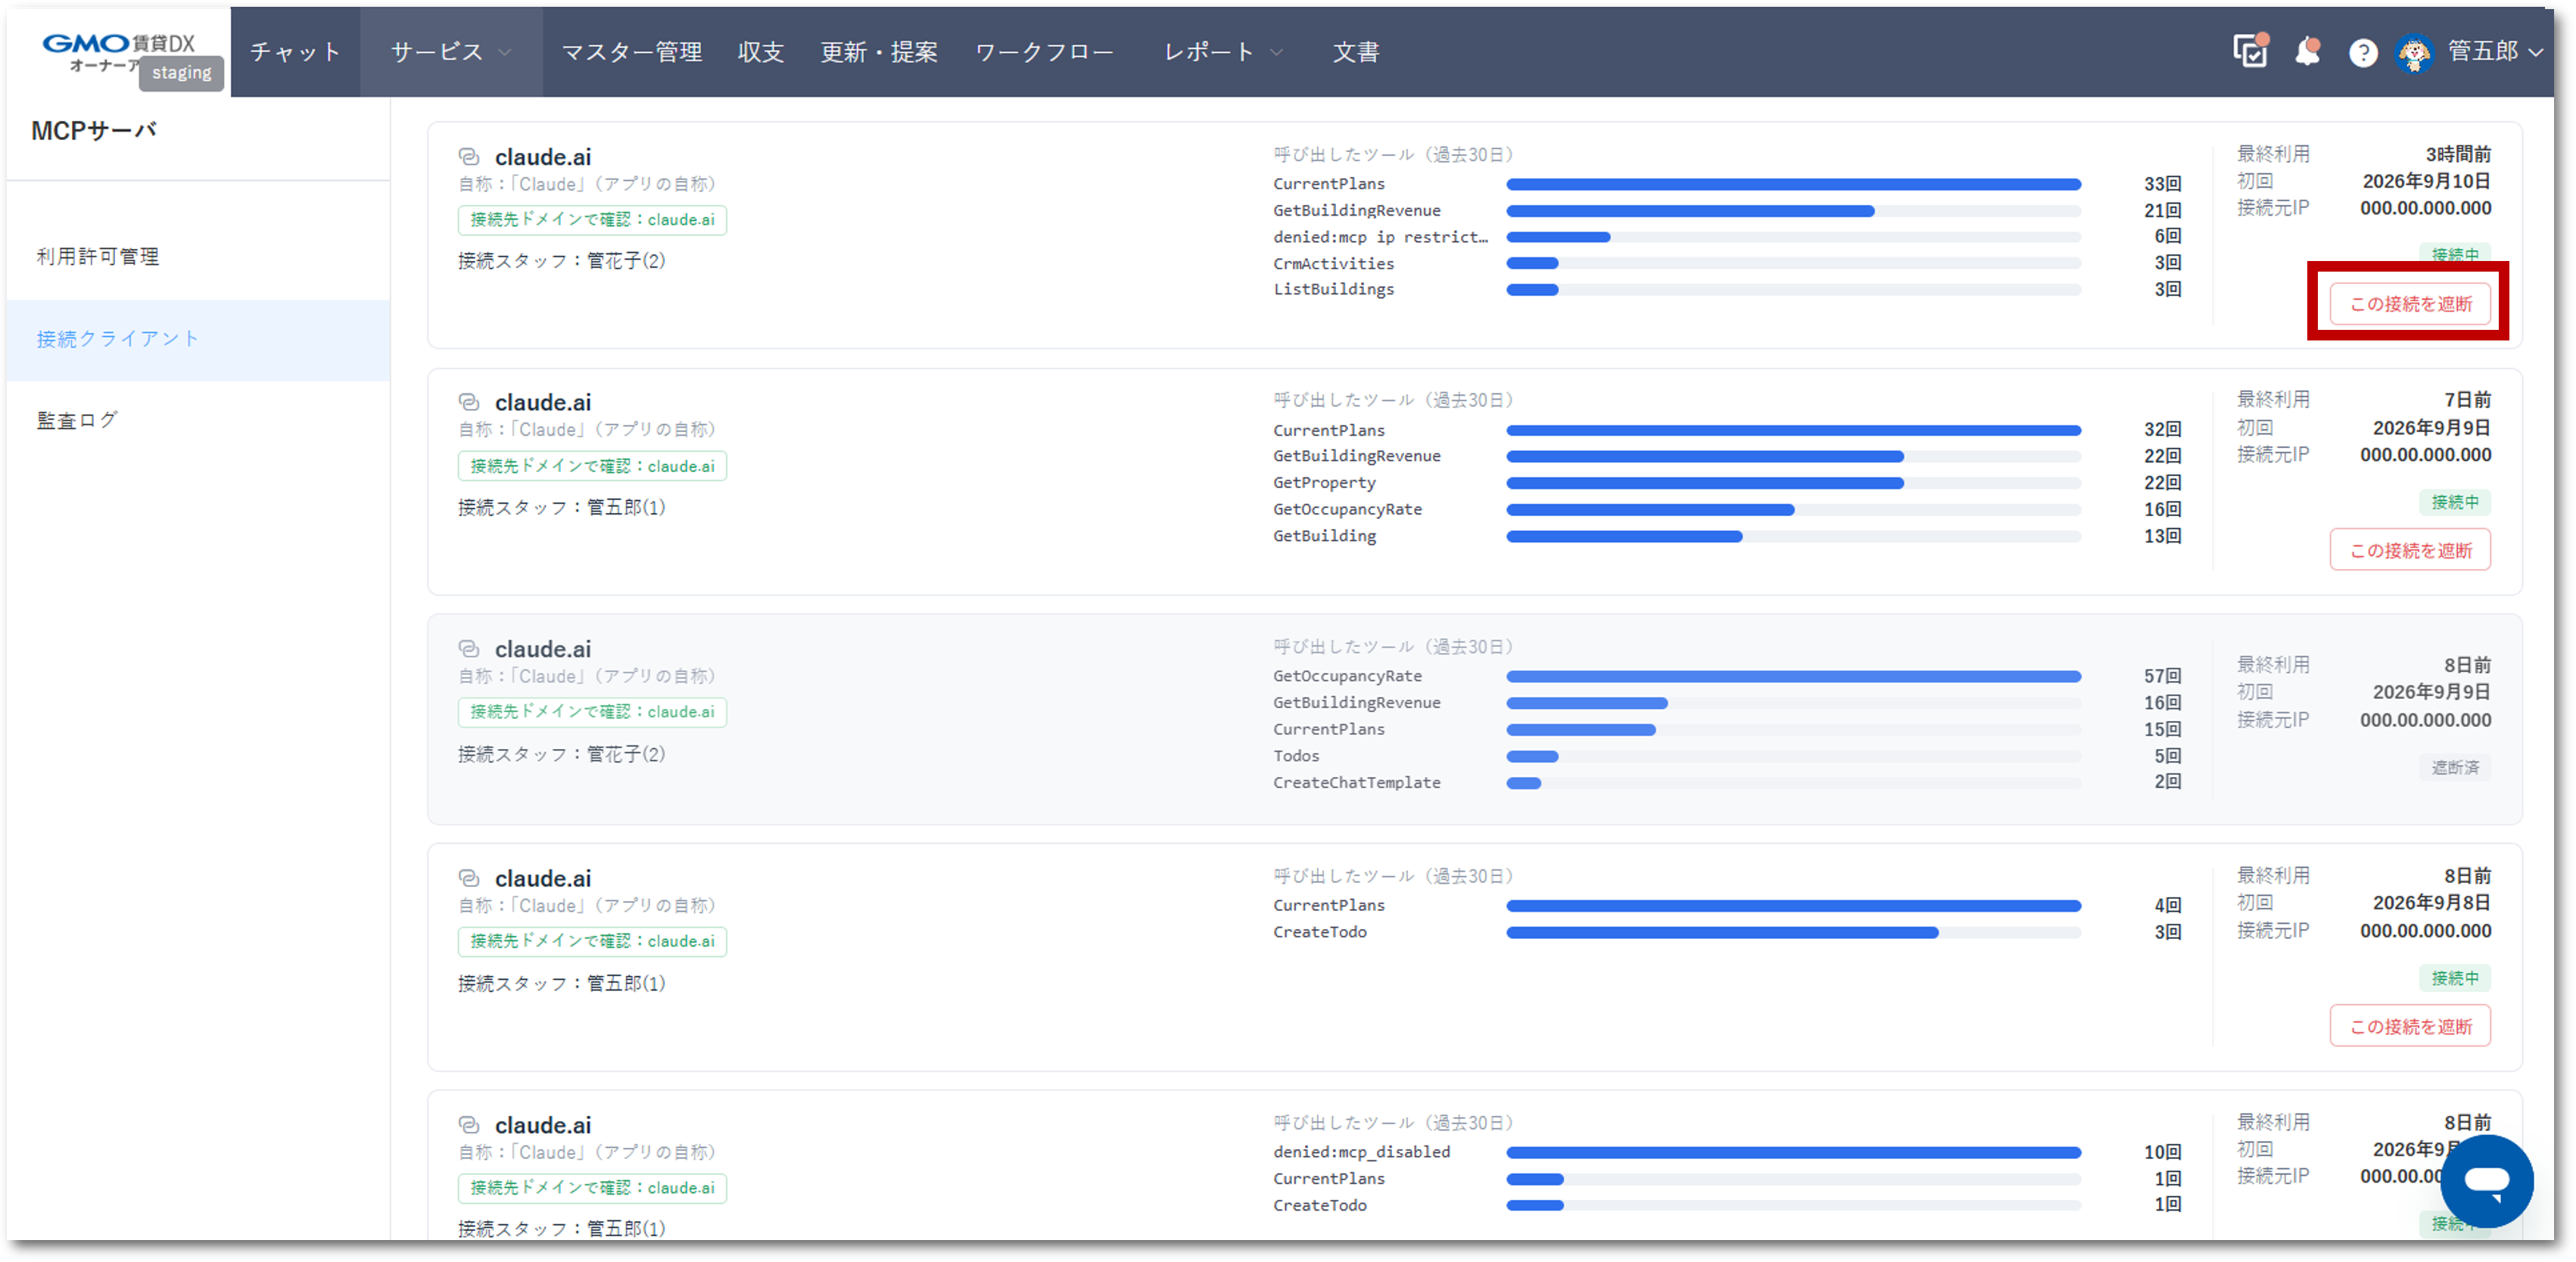
Task: Click the staging environment badge
Action: 181,73
